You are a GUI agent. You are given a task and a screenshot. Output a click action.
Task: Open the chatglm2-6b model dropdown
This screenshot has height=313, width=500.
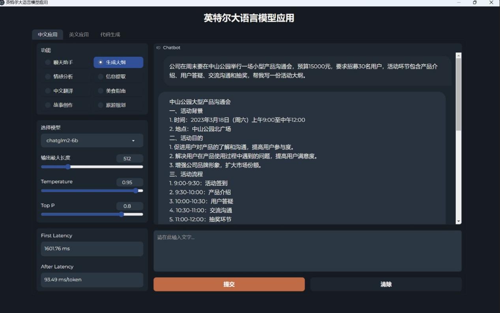(x=92, y=140)
